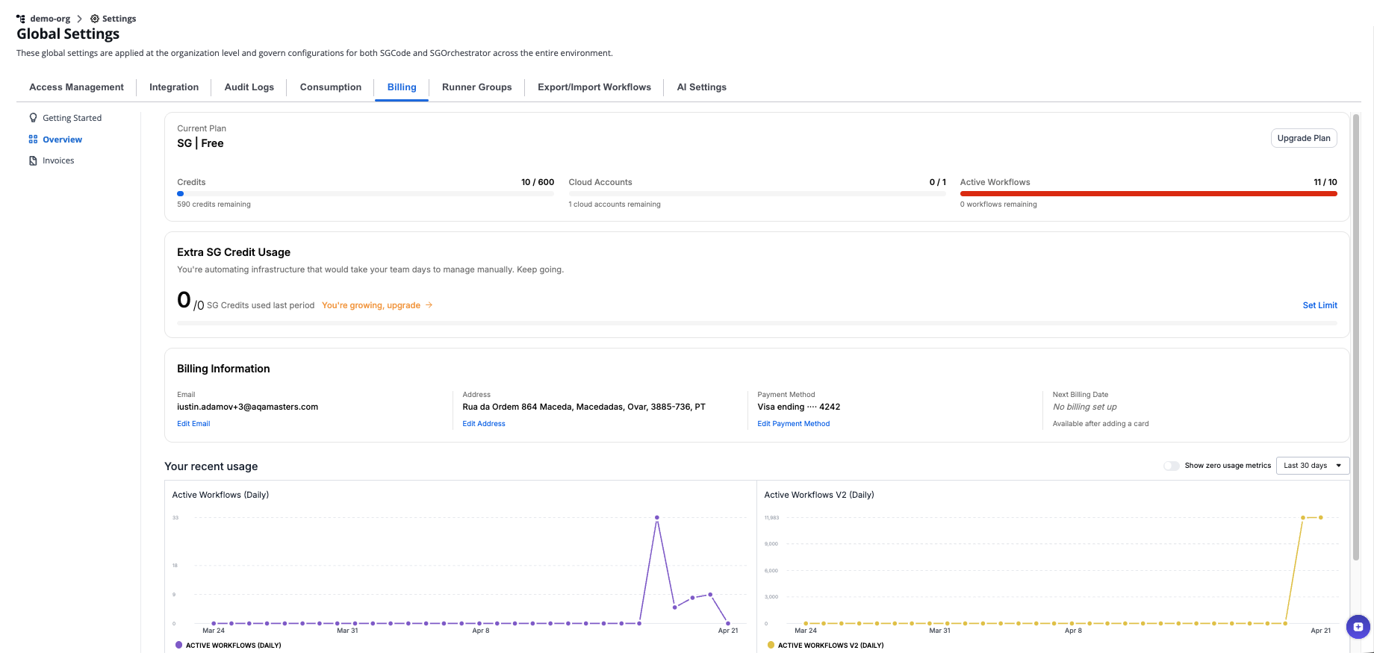This screenshot has height=653, width=1374.
Task: Click the "0 workflows remaining" text
Action: (998, 204)
